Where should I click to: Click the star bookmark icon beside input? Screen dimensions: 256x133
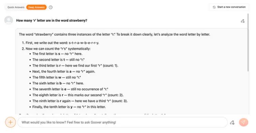tap(232, 122)
